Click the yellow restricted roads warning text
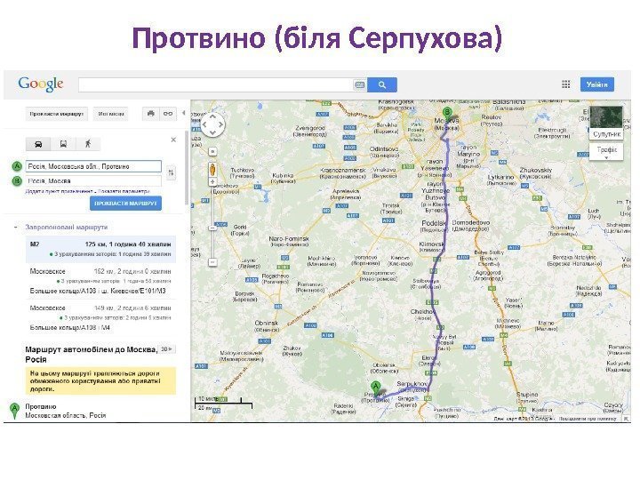This screenshot has width=640, height=480. coord(100,381)
